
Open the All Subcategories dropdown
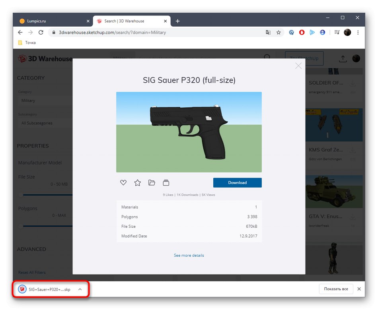(x=45, y=123)
